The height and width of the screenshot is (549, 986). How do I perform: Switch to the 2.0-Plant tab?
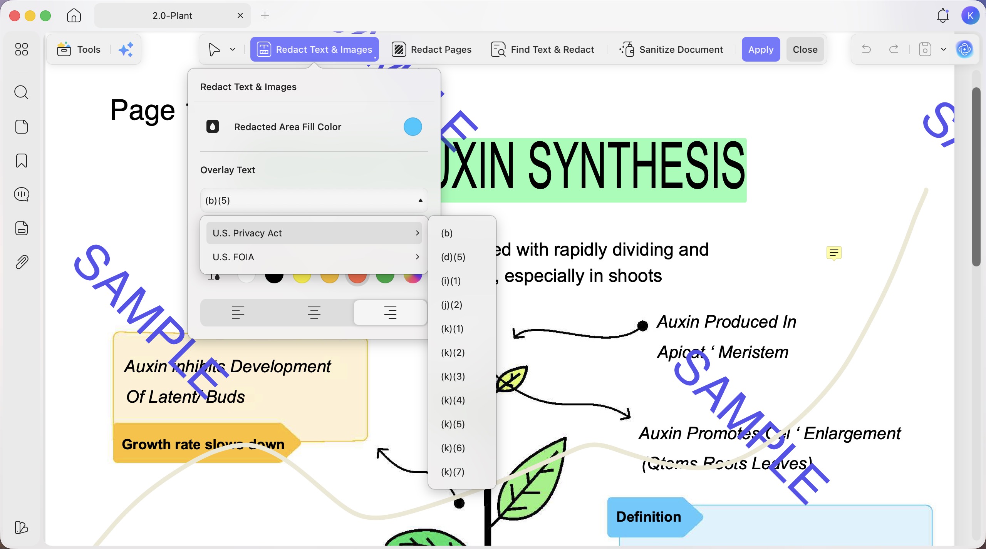172,15
